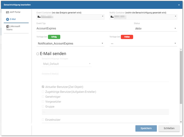Click the Speichern button
Image resolution: width=184 pixels, height=137 pixels.
tap(146, 128)
